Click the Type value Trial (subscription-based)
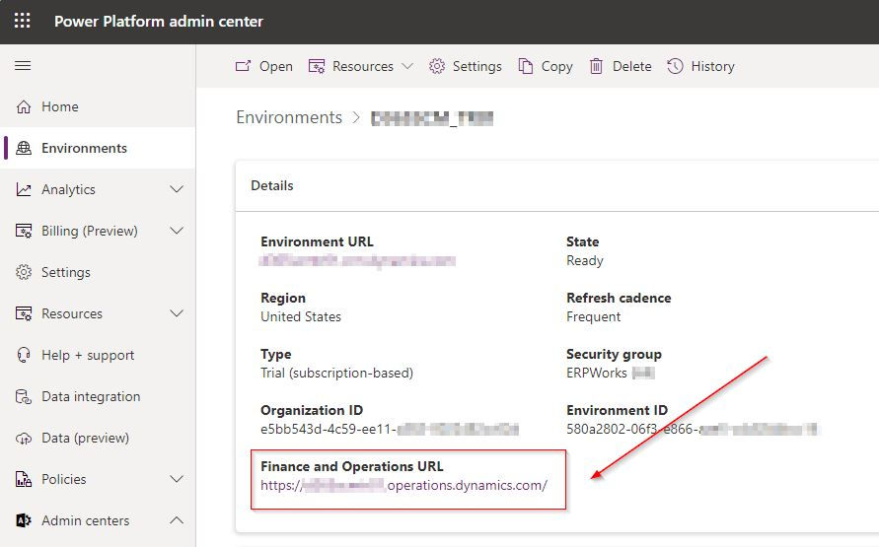Image resolution: width=879 pixels, height=547 pixels. (x=336, y=373)
